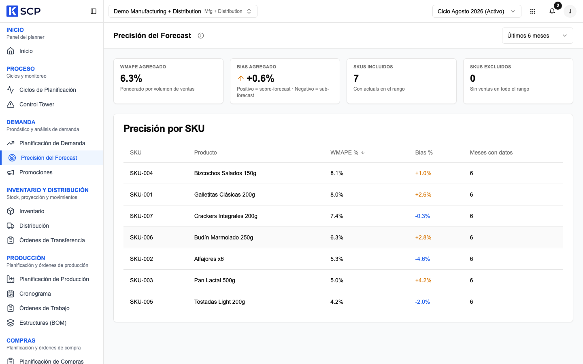Click the SKU column header
The height and width of the screenshot is (364, 583).
[136, 152]
